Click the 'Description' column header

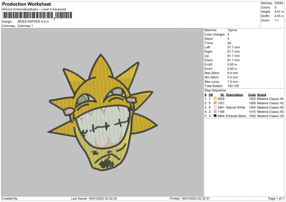(x=235, y=95)
